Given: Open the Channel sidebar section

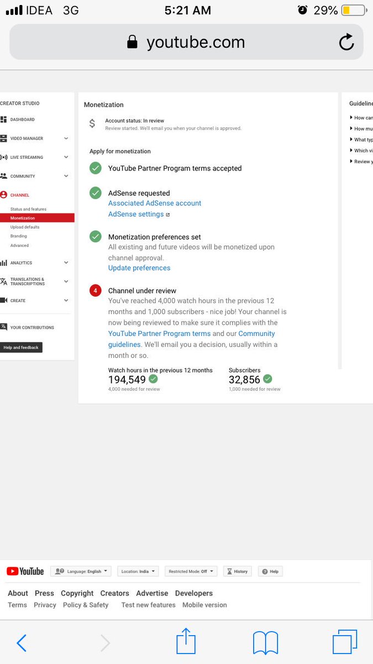Looking at the screenshot, I should pyautogui.click(x=19, y=195).
